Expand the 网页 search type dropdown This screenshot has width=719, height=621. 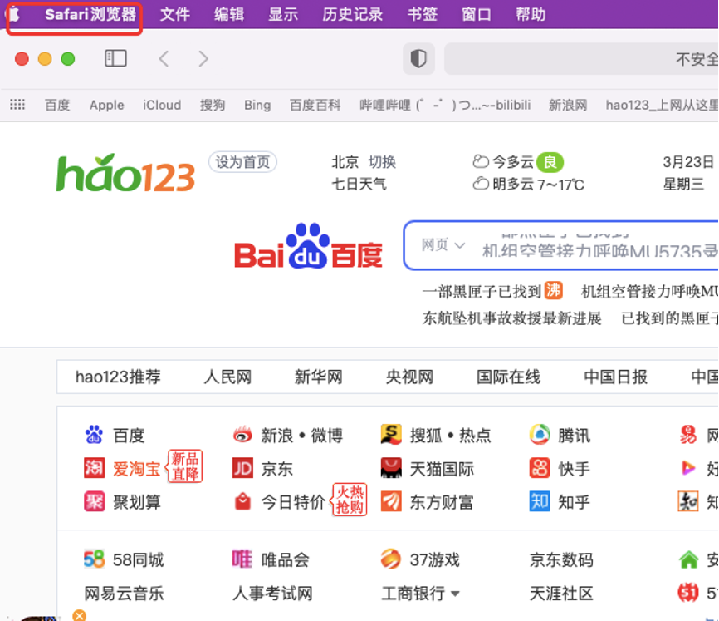click(443, 245)
